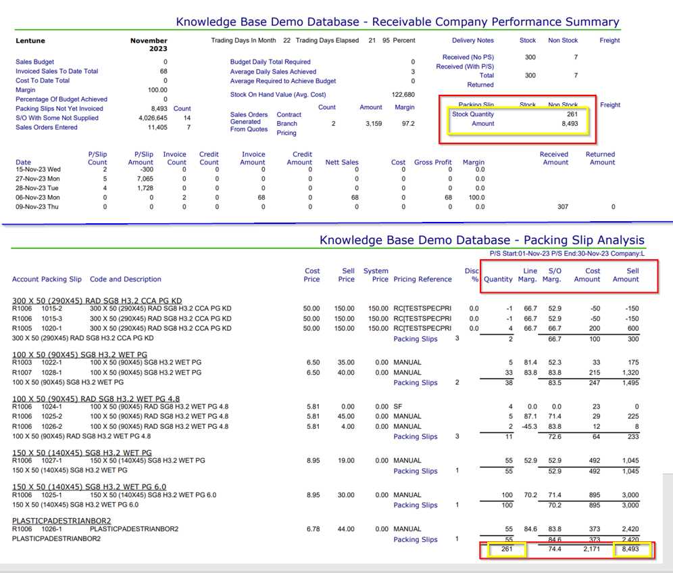Image resolution: width=673 pixels, height=573 pixels.
Task: Click packing slip 1028-1 row
Action: [x=325, y=373]
